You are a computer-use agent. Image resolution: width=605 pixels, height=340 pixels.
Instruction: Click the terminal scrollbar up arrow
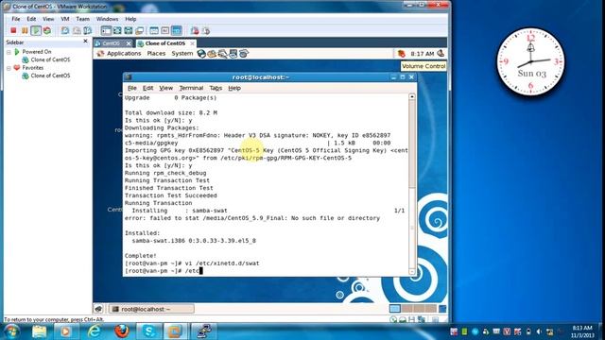pos(412,96)
